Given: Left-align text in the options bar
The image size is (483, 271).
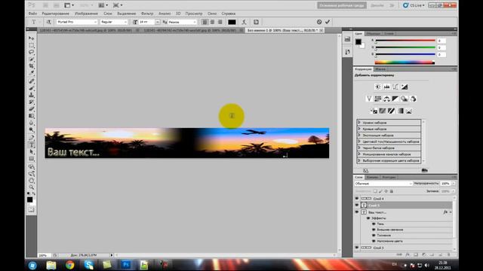Looking at the screenshot, I should coord(205,22).
